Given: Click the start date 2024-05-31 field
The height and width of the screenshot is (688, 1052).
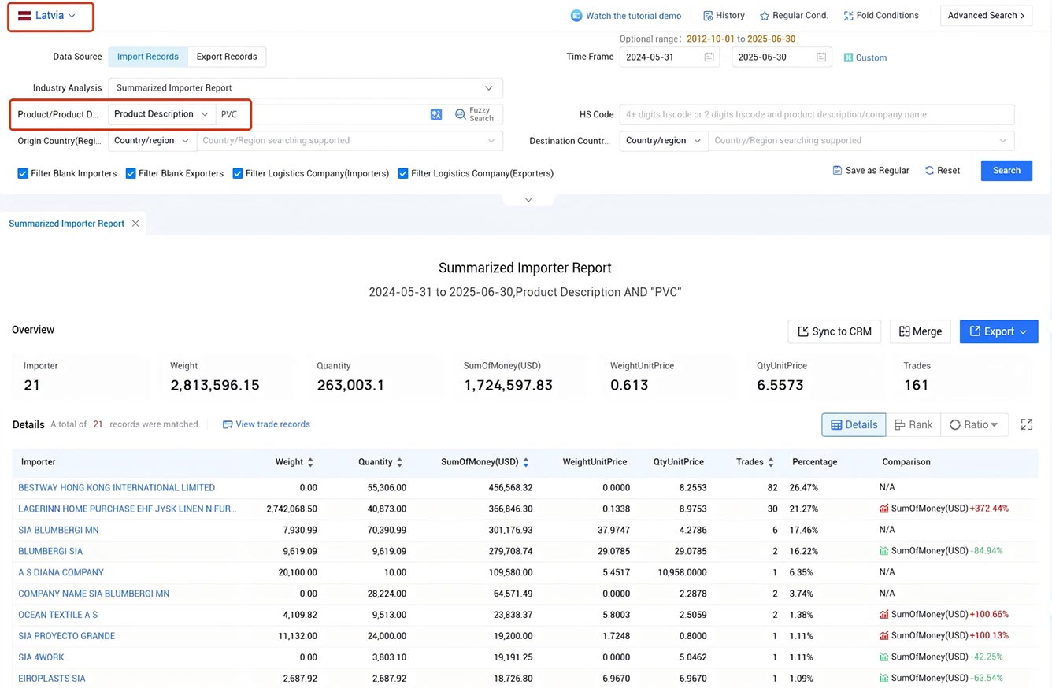Looking at the screenshot, I should (669, 57).
